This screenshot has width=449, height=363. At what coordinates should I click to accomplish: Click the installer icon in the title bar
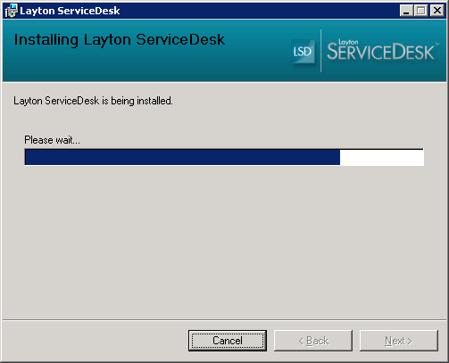(12, 11)
